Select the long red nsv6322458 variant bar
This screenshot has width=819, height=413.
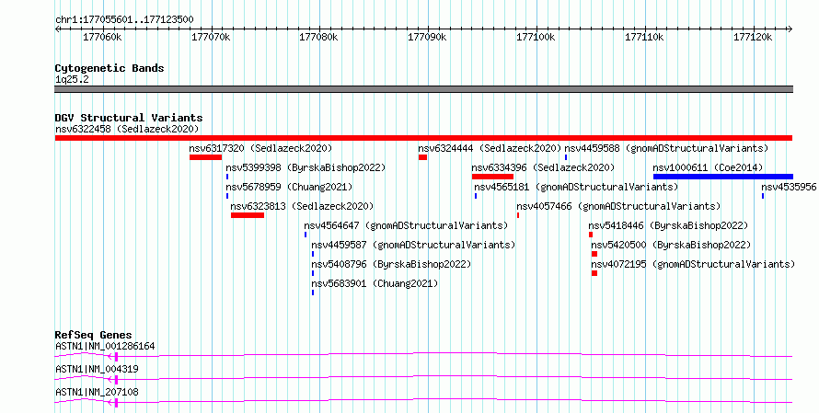[x=423, y=138]
